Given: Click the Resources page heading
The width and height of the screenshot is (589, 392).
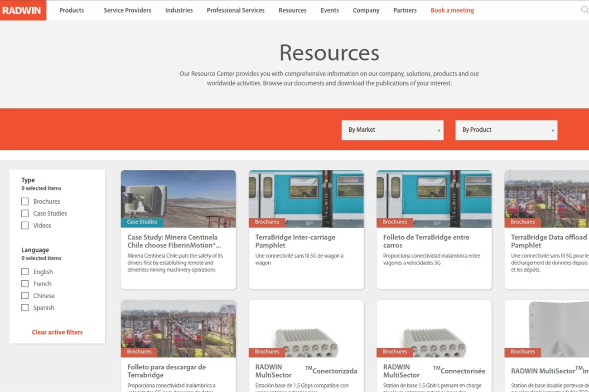Looking at the screenshot, I should 329,53.
